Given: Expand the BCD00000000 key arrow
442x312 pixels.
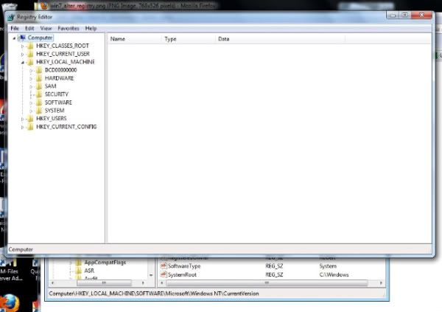Looking at the screenshot, I should [x=31, y=70].
